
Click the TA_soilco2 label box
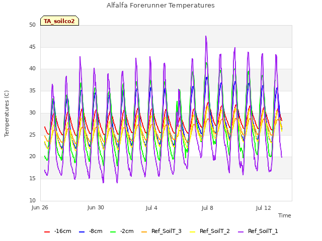tap(59, 21)
